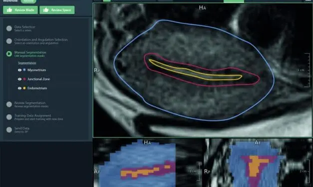Click the yellow Endometrium color swatch
The image size is (313, 187).
click(x=24, y=88)
